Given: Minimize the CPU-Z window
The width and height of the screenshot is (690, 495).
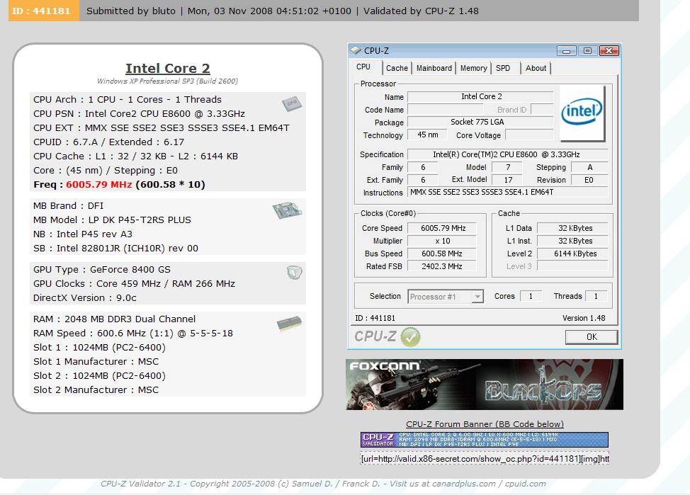Looking at the screenshot, I should click(566, 51).
